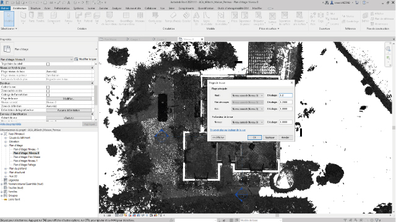Select the Sol (floor) tool

pyautogui.click(x=97, y=18)
